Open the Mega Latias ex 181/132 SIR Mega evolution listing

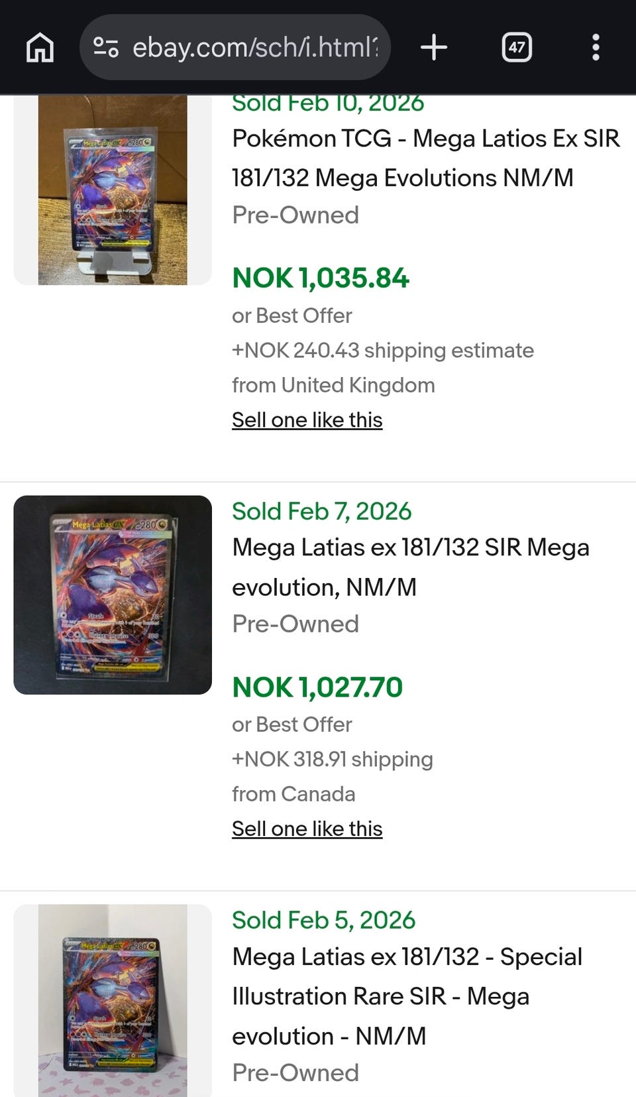[411, 567]
